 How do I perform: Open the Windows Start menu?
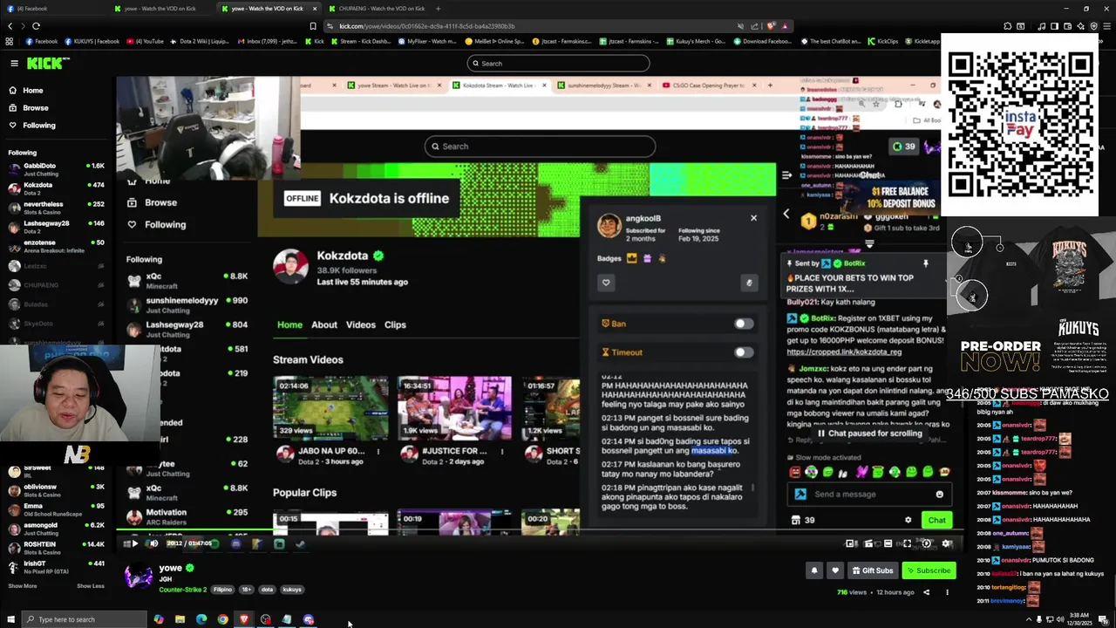pyautogui.click(x=9, y=619)
